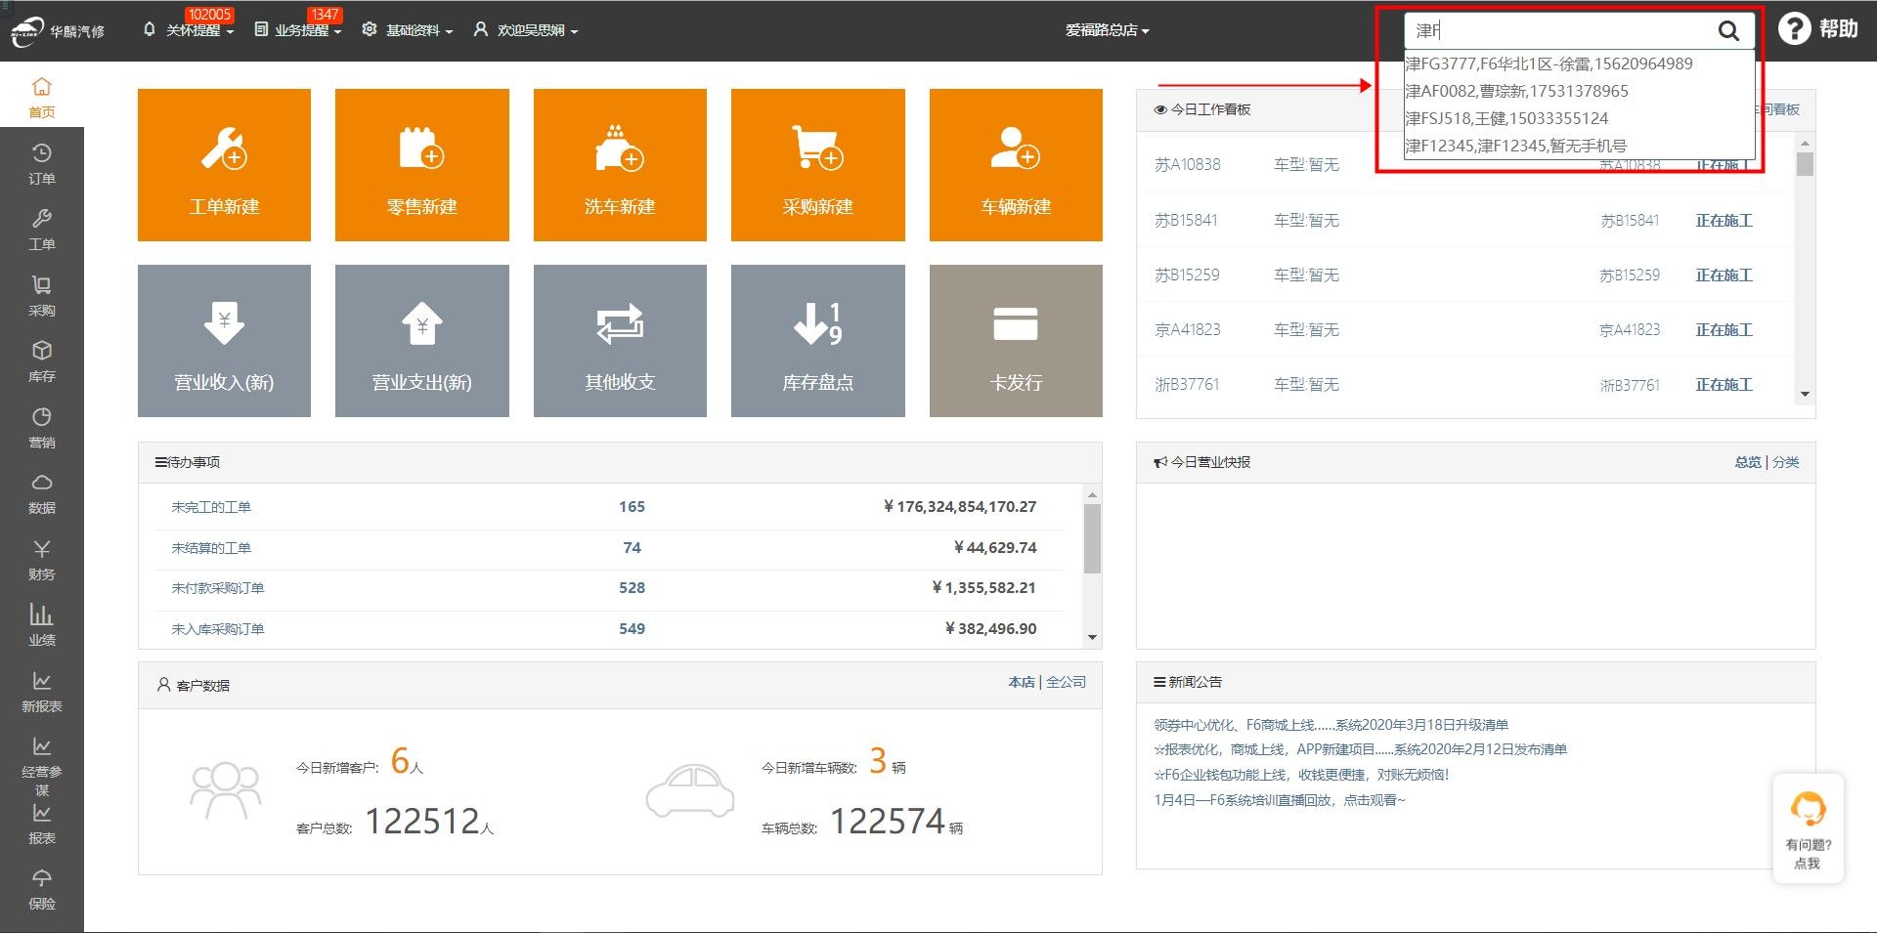
Task: Click 总览 in 今日营业快报
Action: 1748,462
